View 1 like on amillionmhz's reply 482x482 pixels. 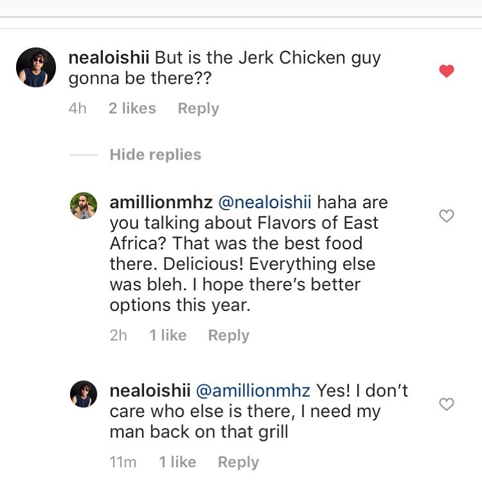coord(168,335)
